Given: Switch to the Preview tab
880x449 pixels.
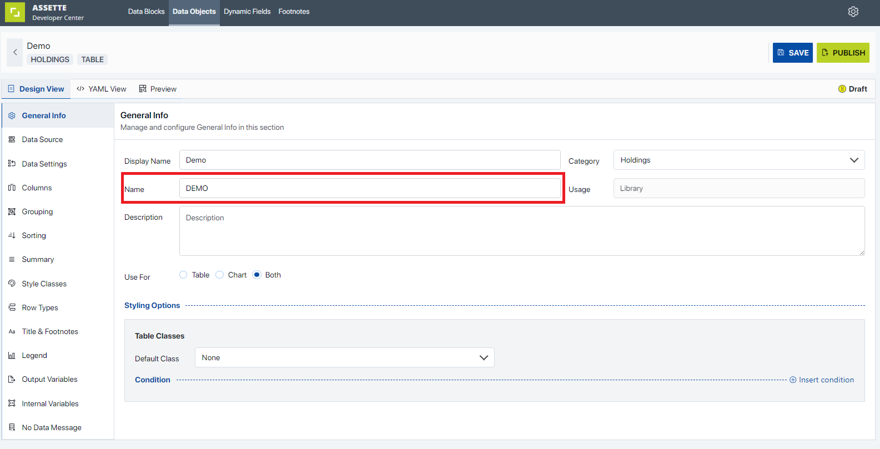Looking at the screenshot, I should click(x=158, y=89).
